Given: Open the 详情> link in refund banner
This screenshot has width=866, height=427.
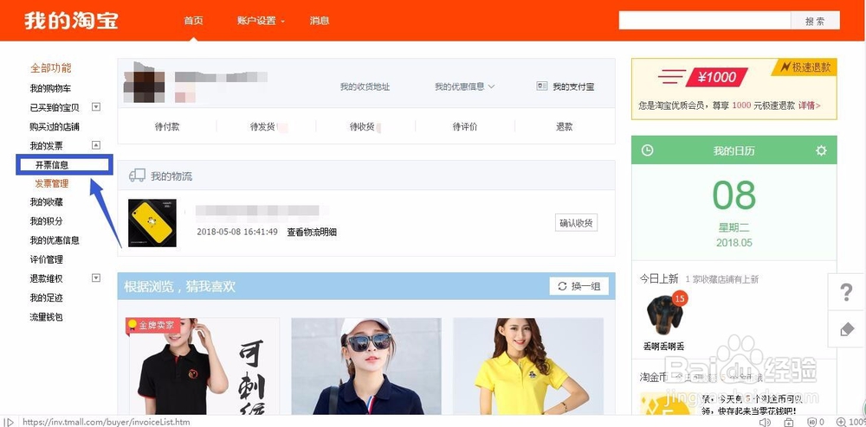Looking at the screenshot, I should [x=809, y=105].
